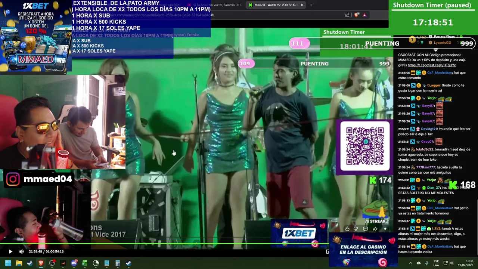Click the sparkle icon on video overlay
This screenshot has width=478, height=269.
pyautogui.click(x=385, y=229)
